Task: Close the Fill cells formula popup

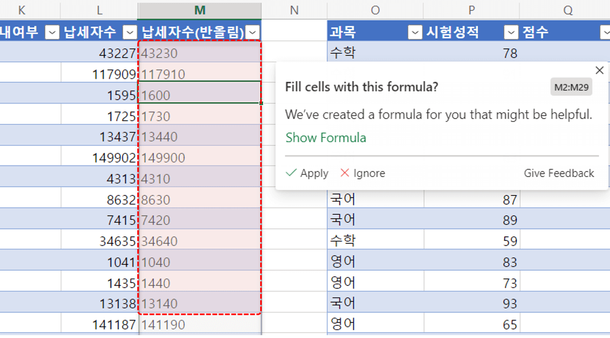Action: [x=599, y=70]
